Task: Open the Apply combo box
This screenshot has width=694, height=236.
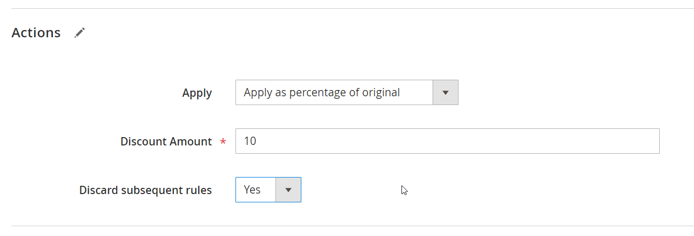Action: point(346,93)
